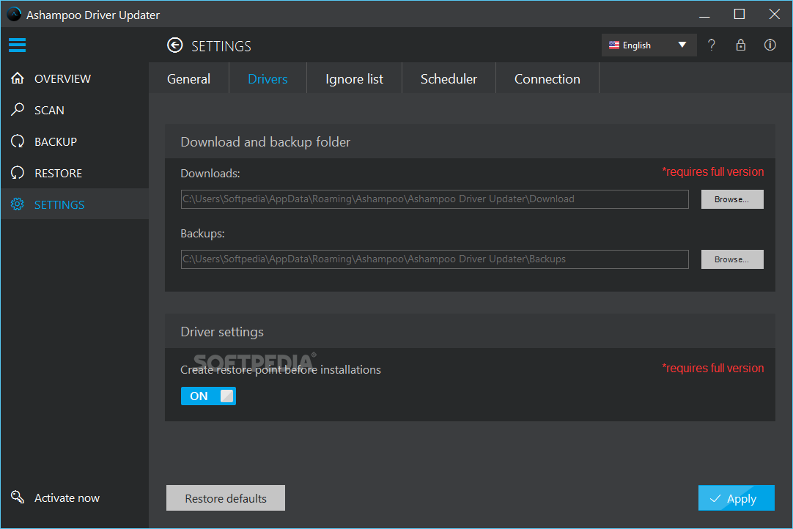This screenshot has width=793, height=529.
Task: Click the Driver settings heading
Action: point(222,332)
